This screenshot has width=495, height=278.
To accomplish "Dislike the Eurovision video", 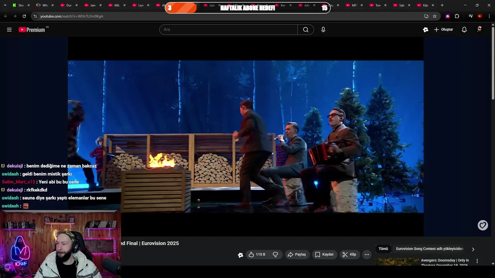I will [x=275, y=254].
